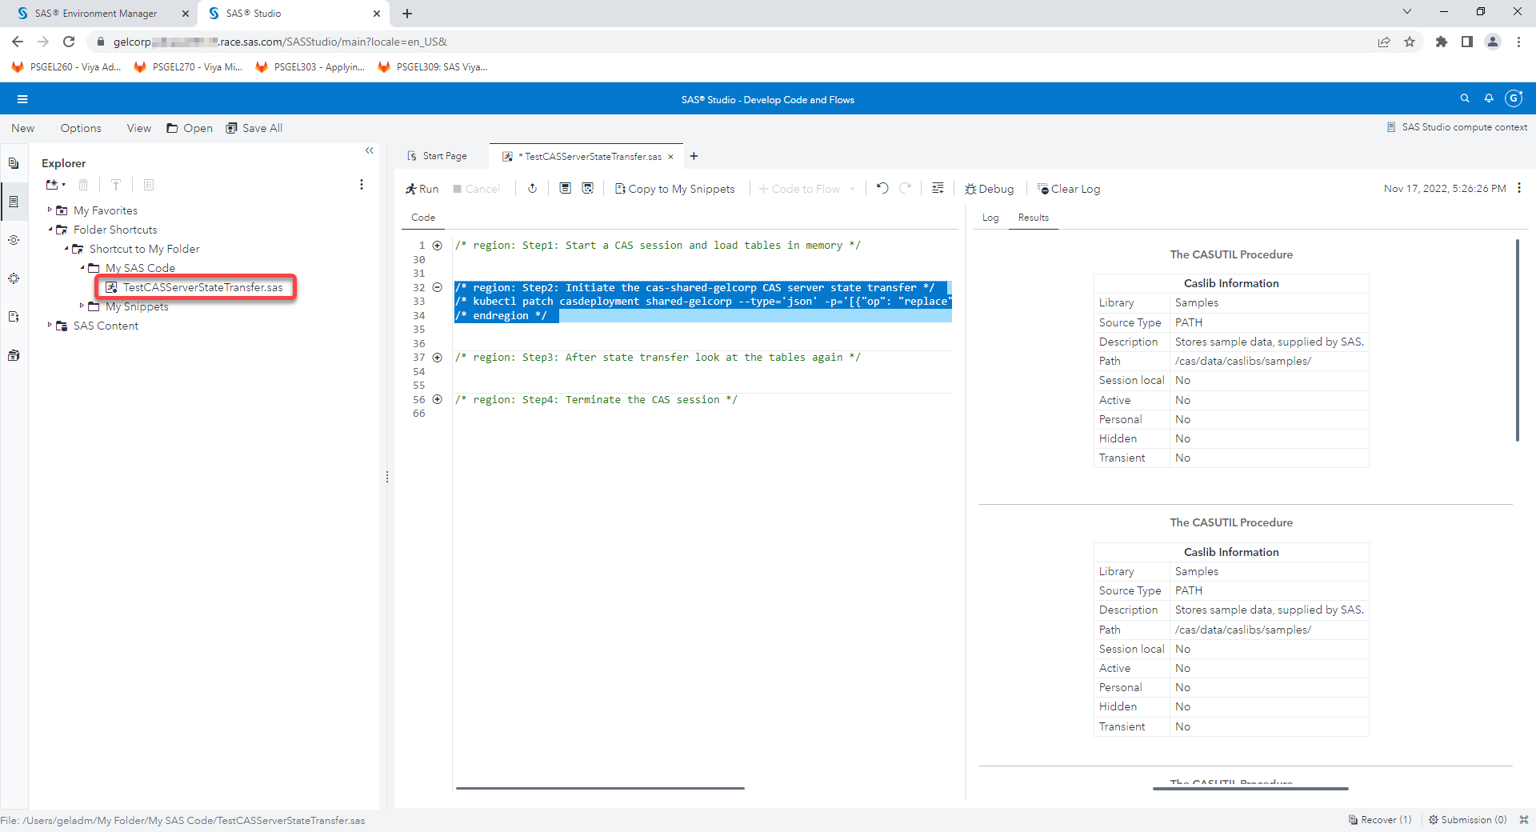Add a new tab with plus icon
This screenshot has width=1536, height=832.
(694, 156)
